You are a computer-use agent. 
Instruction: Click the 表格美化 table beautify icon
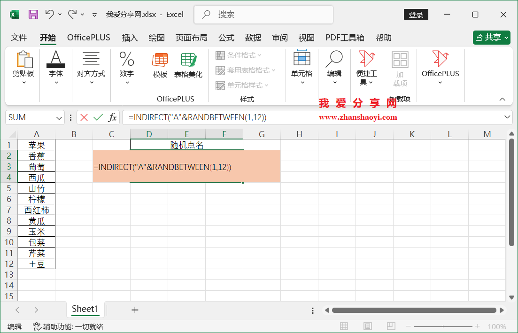[188, 65]
